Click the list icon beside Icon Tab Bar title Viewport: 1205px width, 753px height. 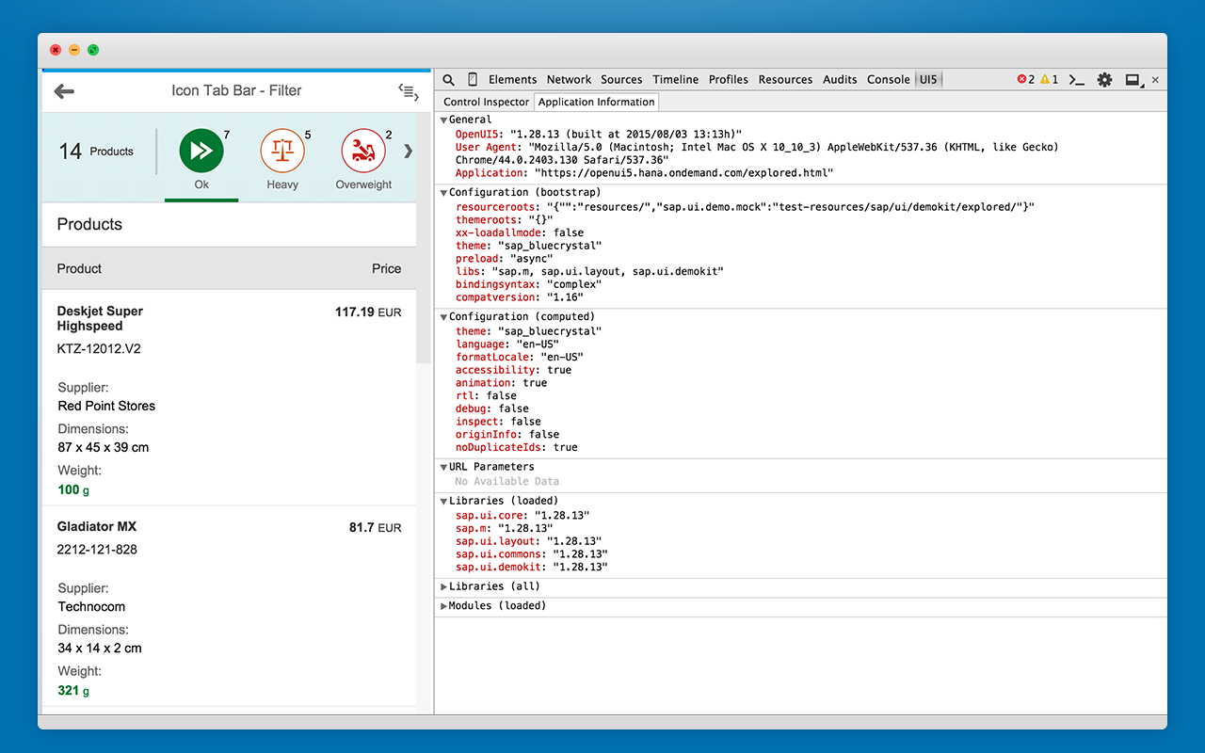(408, 91)
